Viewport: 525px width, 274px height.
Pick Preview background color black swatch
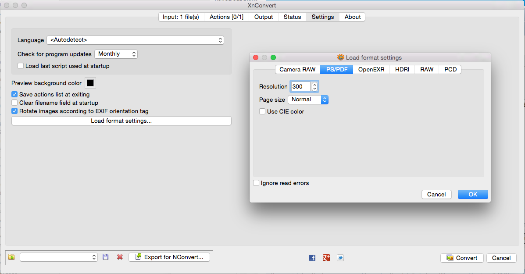coord(90,83)
